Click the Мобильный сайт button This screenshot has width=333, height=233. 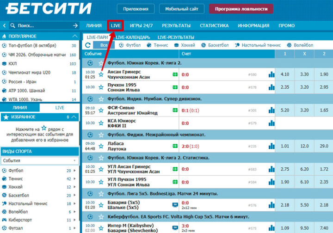pyautogui.click(x=181, y=9)
